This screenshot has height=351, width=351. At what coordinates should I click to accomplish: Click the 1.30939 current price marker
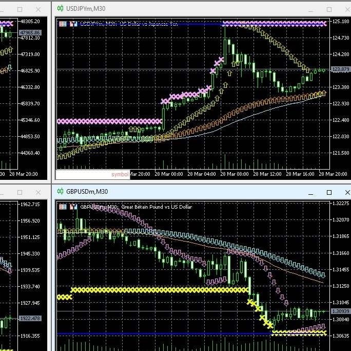pos(340,311)
